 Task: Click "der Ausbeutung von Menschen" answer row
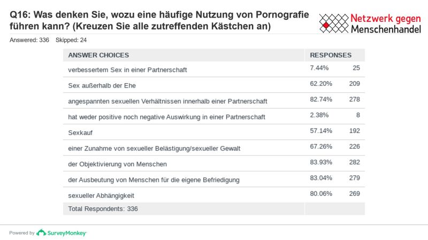154,179
